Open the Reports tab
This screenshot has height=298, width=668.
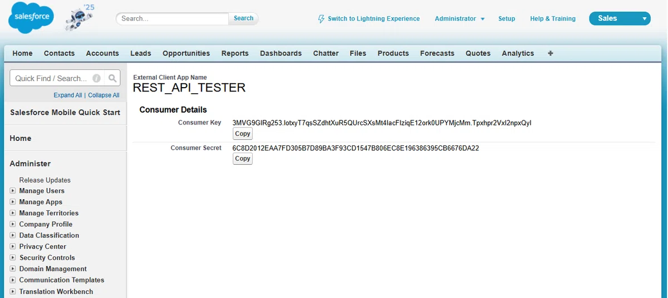235,53
